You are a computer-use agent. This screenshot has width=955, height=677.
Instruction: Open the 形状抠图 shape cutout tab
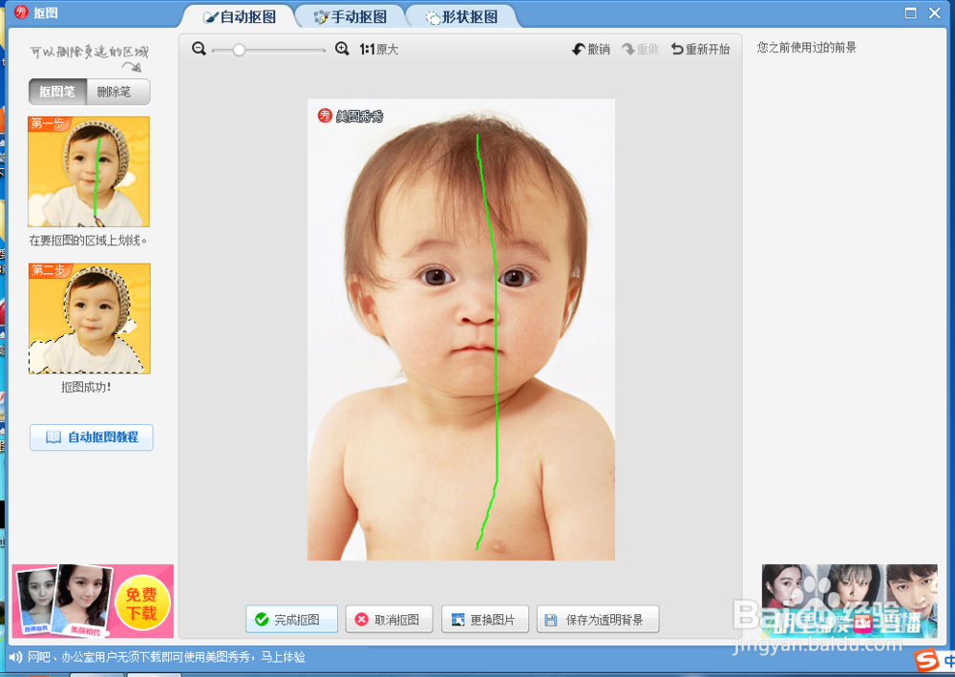461,14
